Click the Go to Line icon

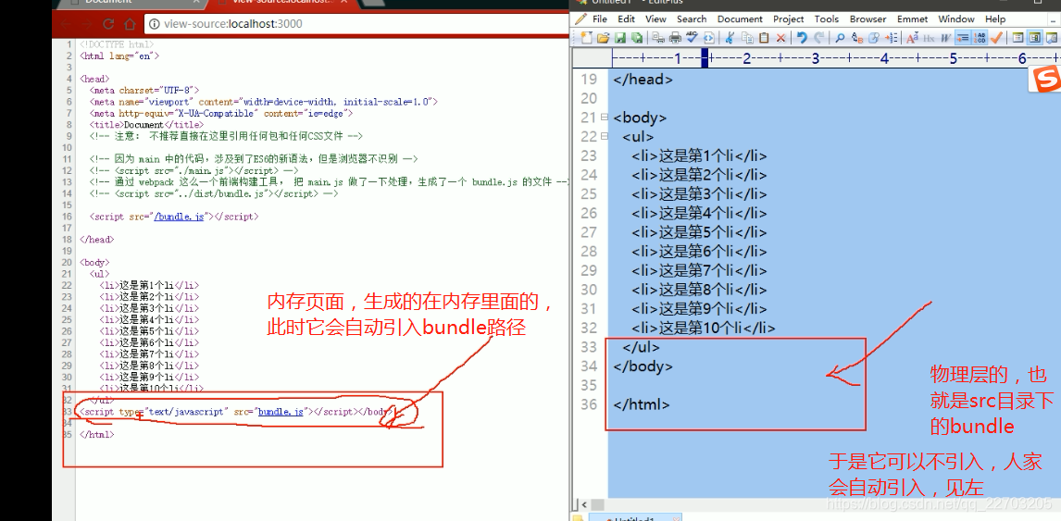click(892, 38)
